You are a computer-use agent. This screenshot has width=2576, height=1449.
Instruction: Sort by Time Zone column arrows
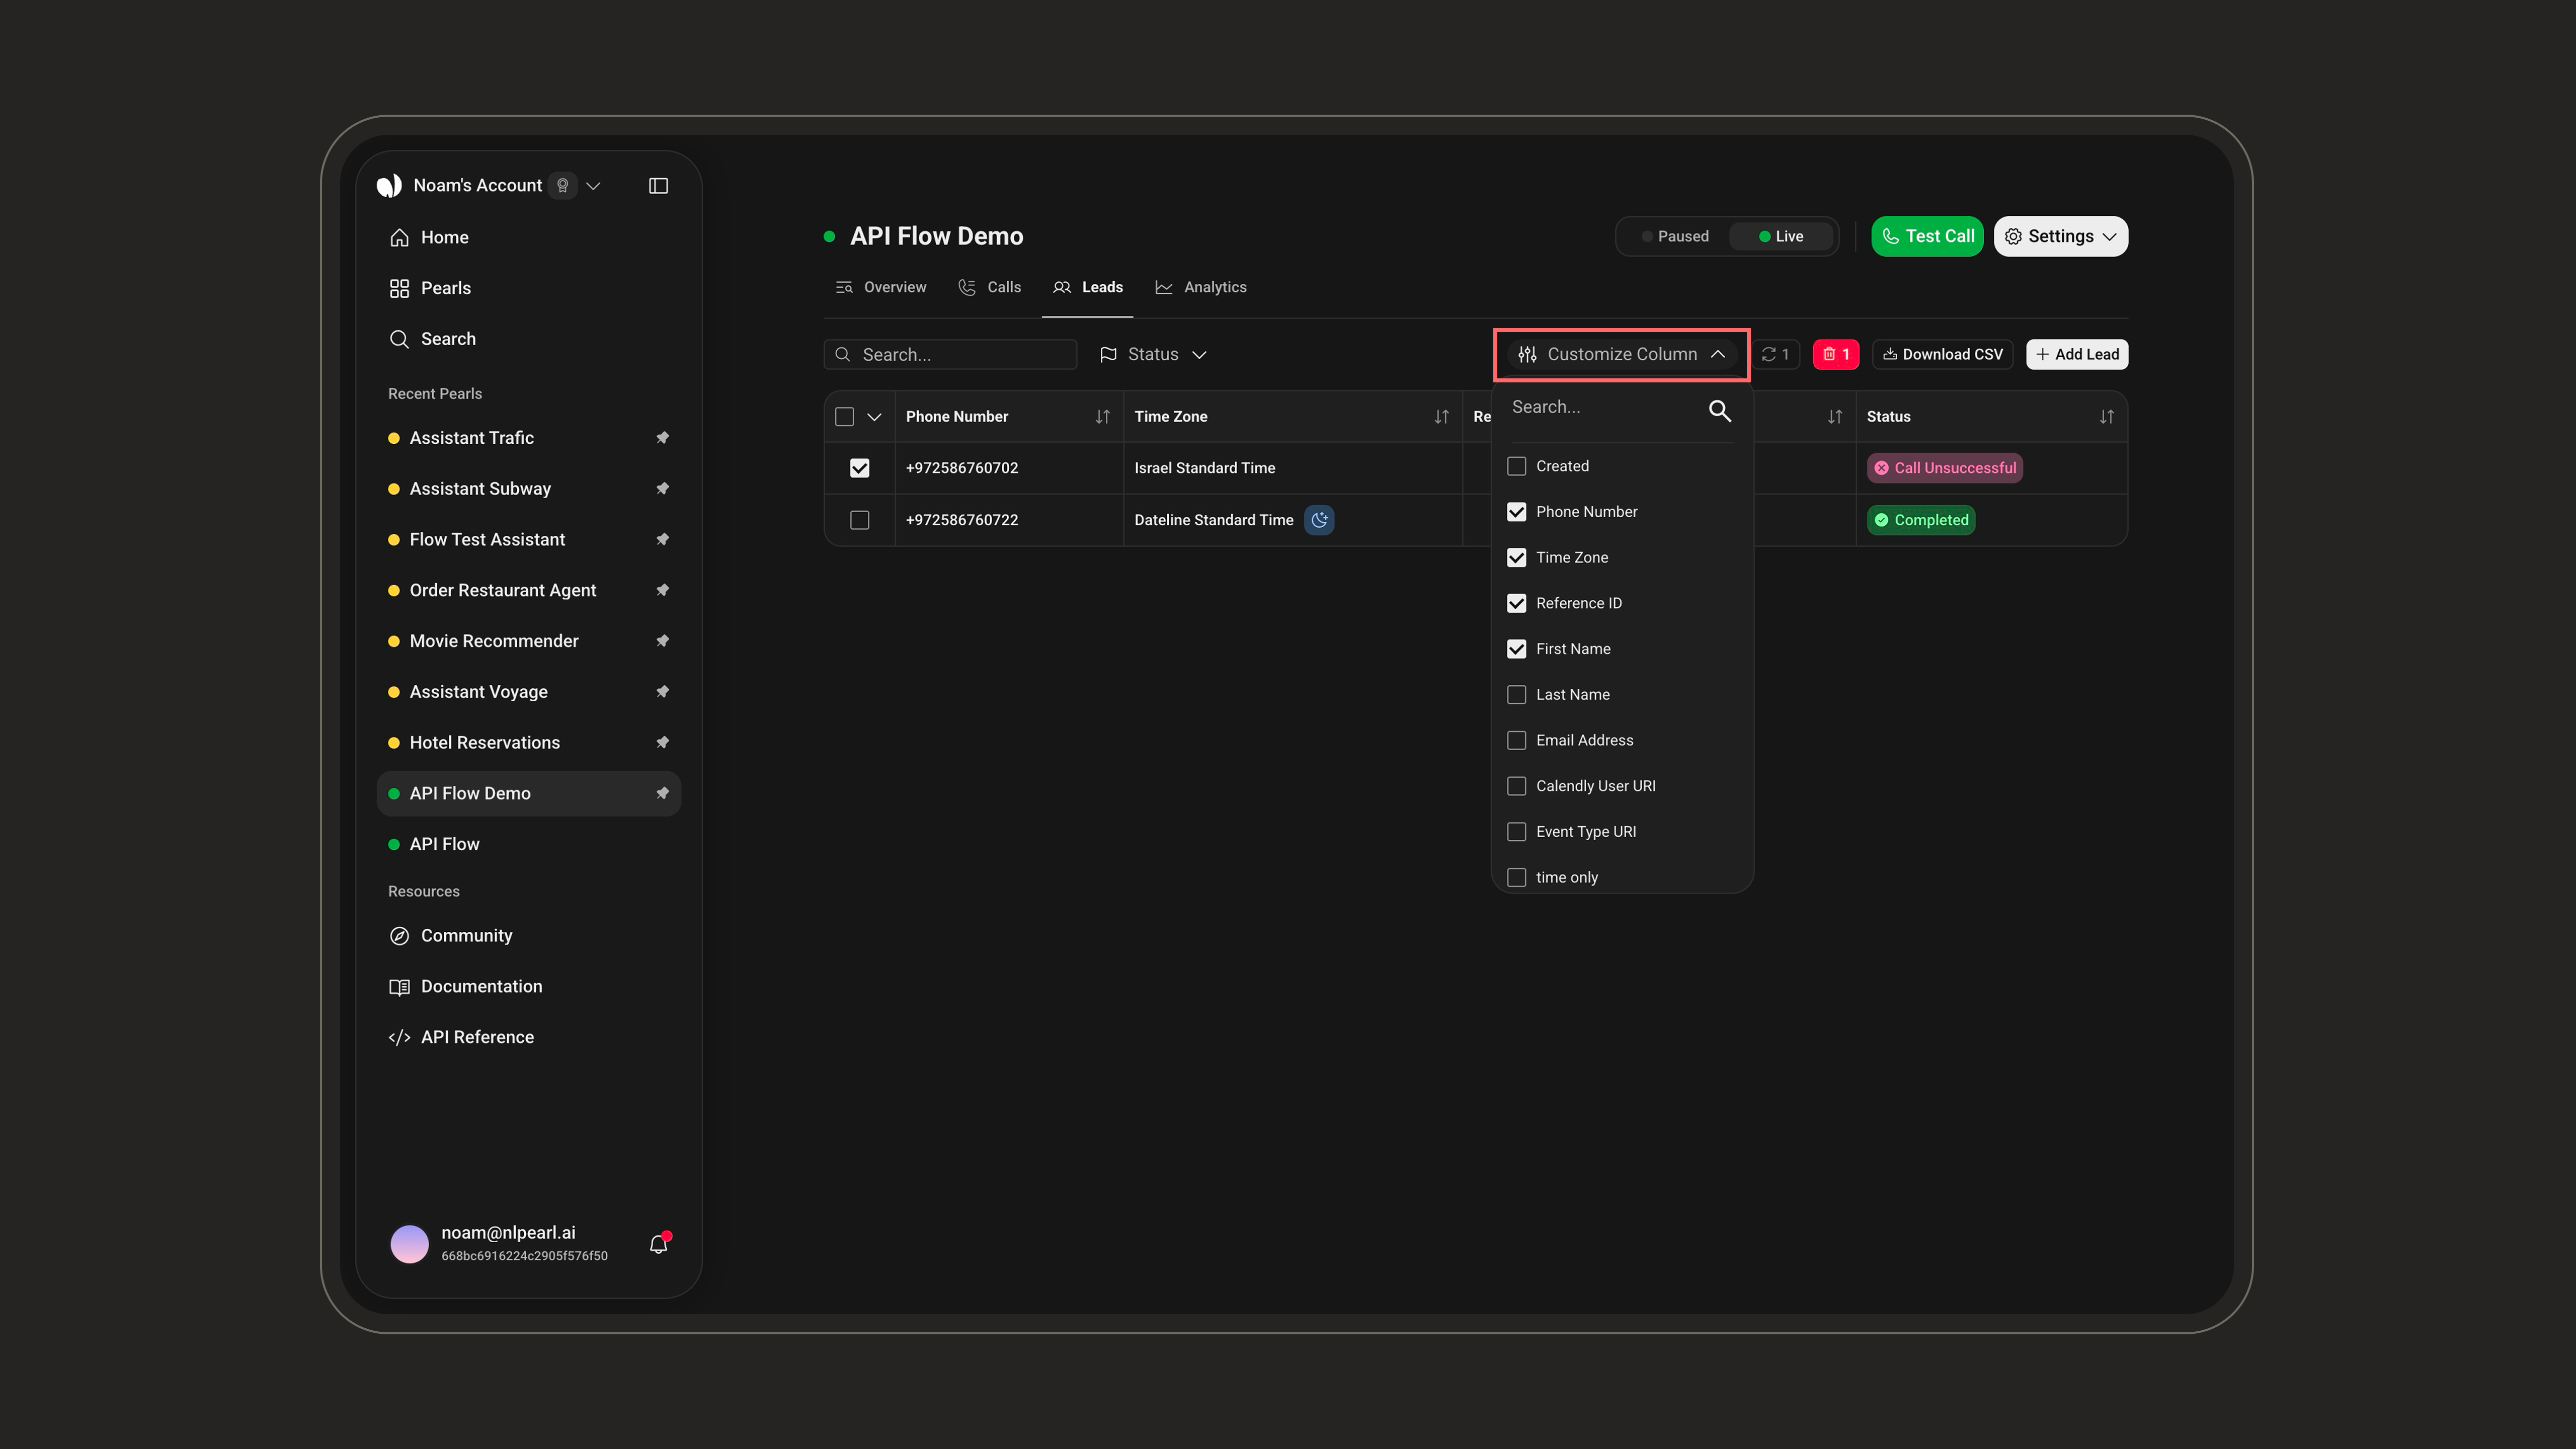point(1441,417)
